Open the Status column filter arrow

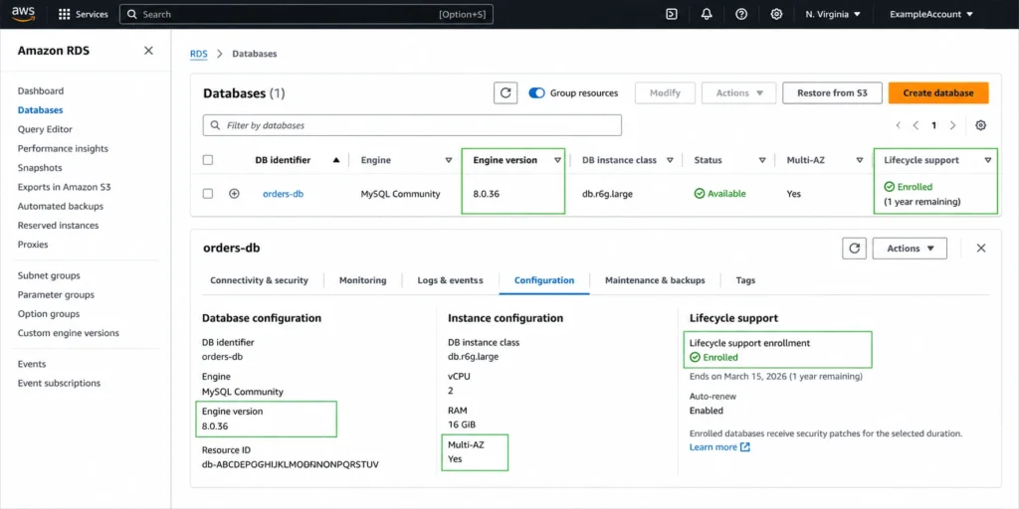(x=762, y=160)
